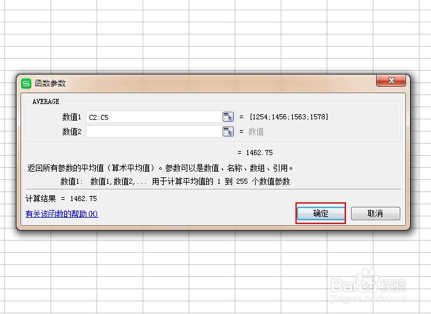Screen dimensions: 431x314
Task: Click the 计算结果 = 1462.75 text
Action: coord(61,198)
